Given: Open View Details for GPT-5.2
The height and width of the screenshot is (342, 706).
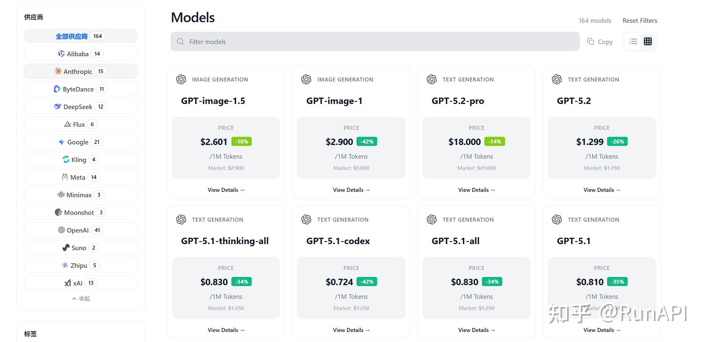Looking at the screenshot, I should 602,190.
